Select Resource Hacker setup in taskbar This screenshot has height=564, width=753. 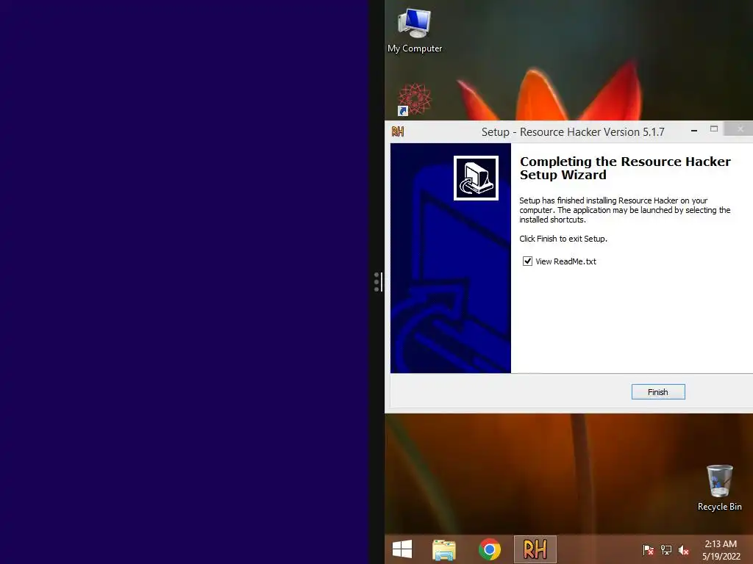[535, 549]
